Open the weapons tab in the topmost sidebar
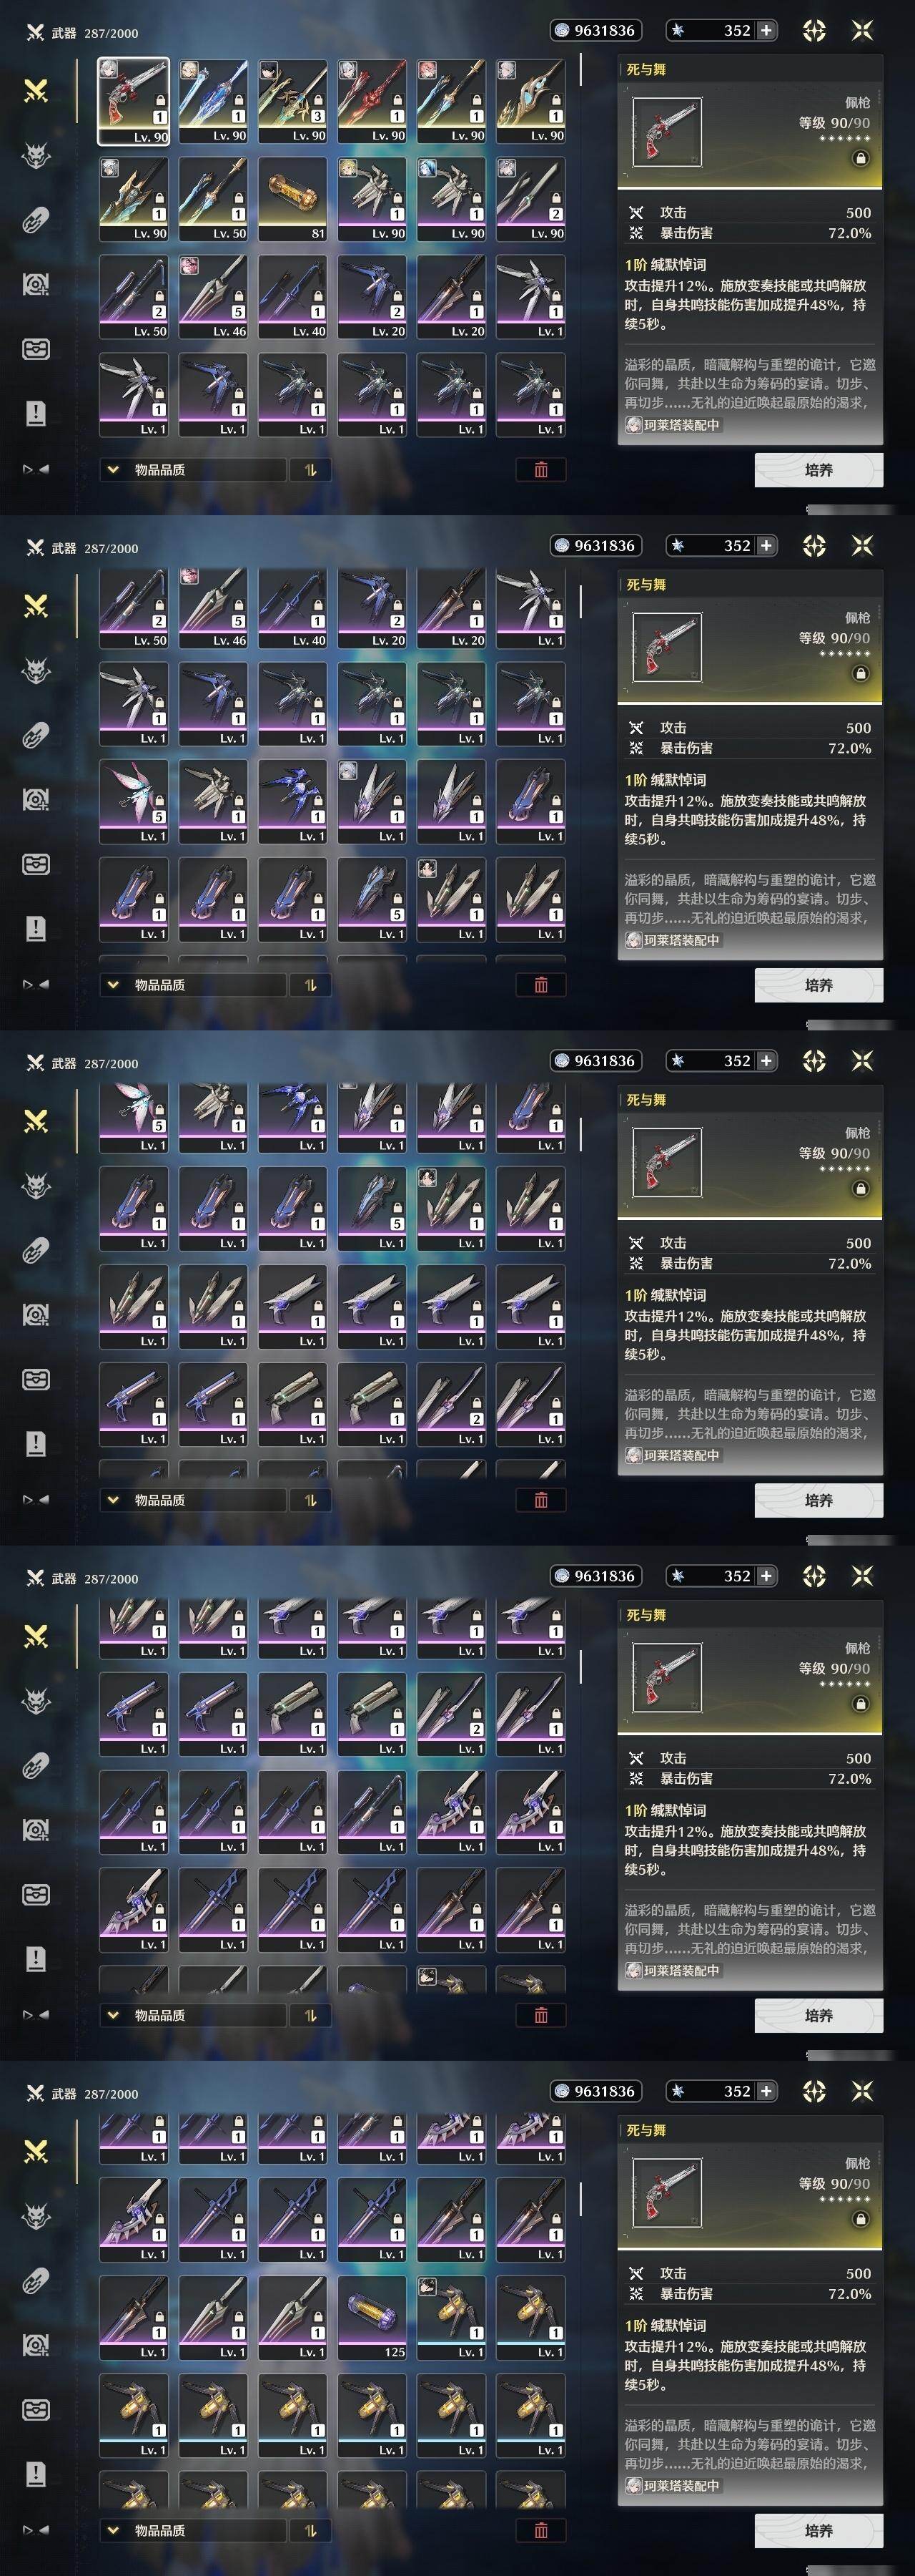 click(36, 91)
